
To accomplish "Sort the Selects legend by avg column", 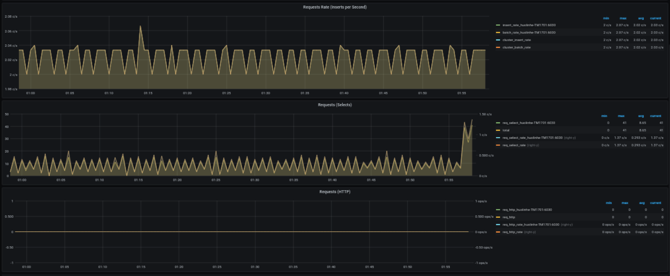I will (641, 116).
